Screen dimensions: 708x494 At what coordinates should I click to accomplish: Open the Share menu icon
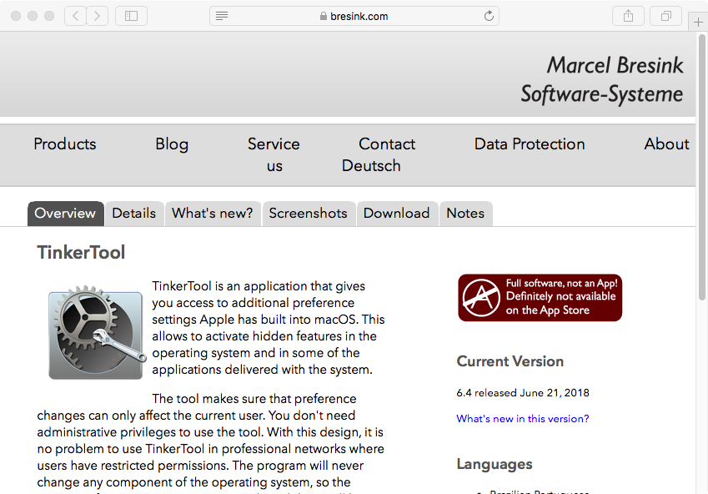tap(628, 16)
